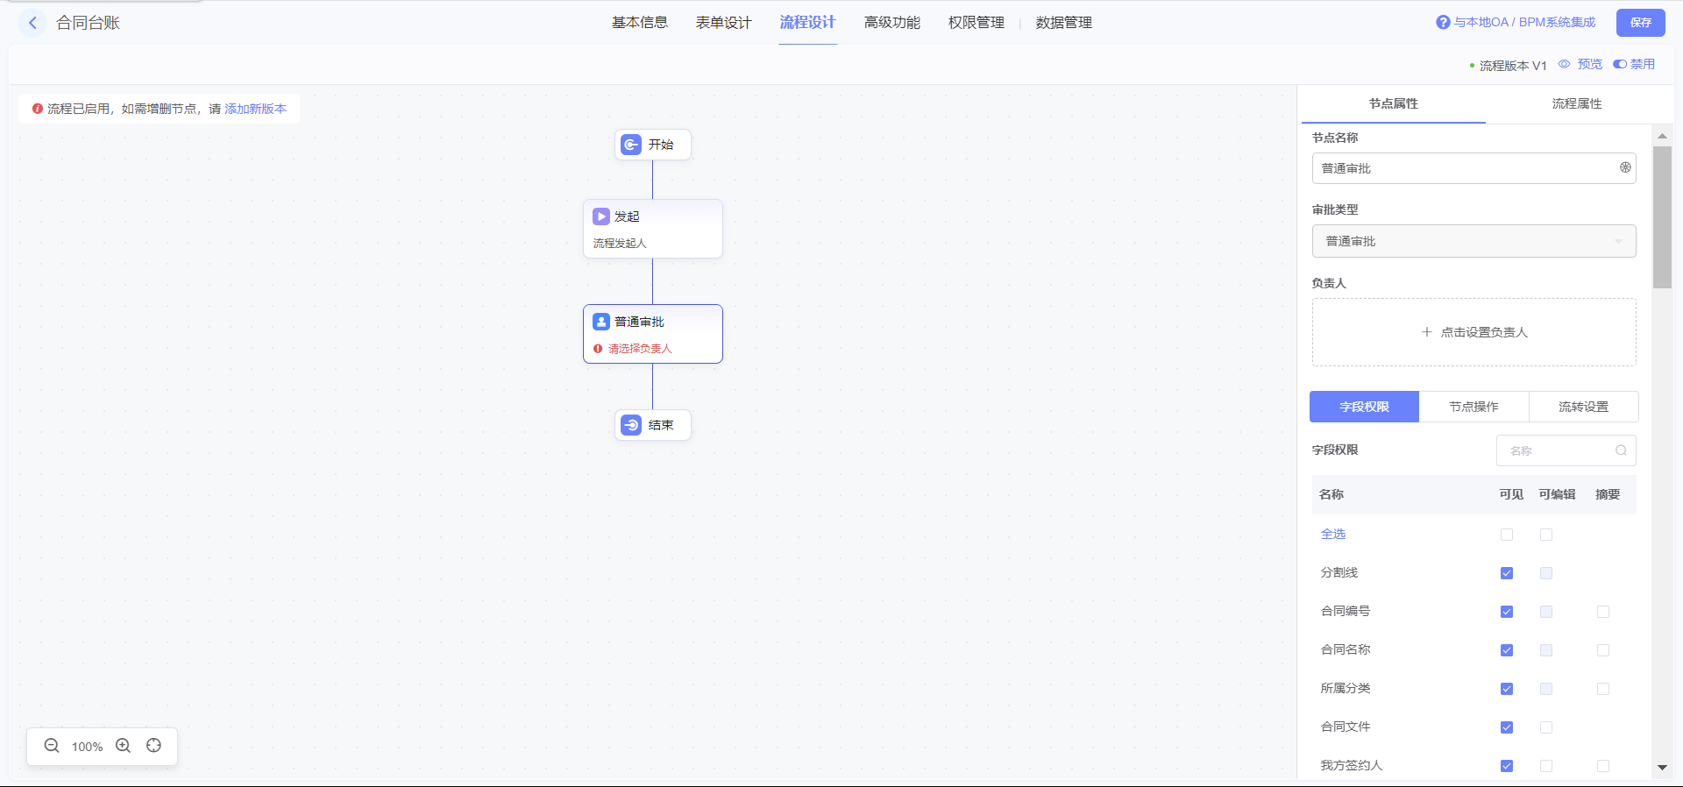Switch to the 流程属性 tab
Viewport: 1683px width, 787px height.
[1576, 103]
